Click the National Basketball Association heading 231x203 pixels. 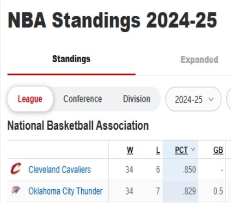[x=78, y=125]
